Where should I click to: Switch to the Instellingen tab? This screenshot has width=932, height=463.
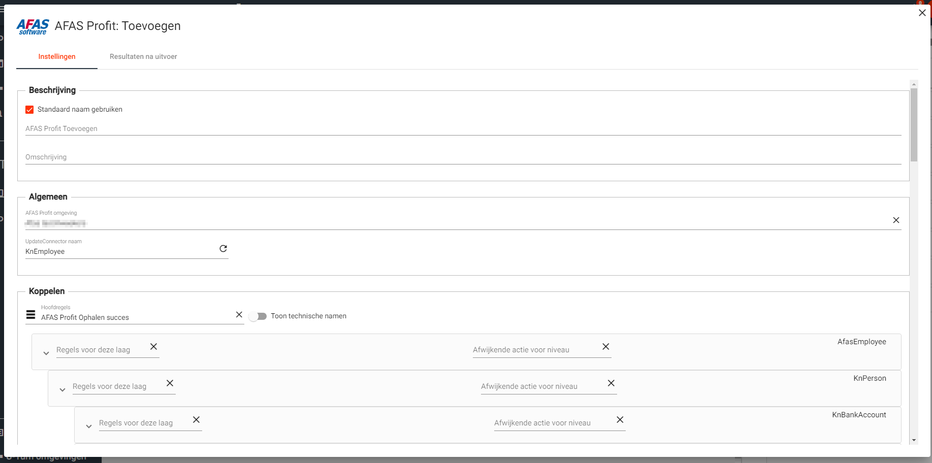(57, 57)
